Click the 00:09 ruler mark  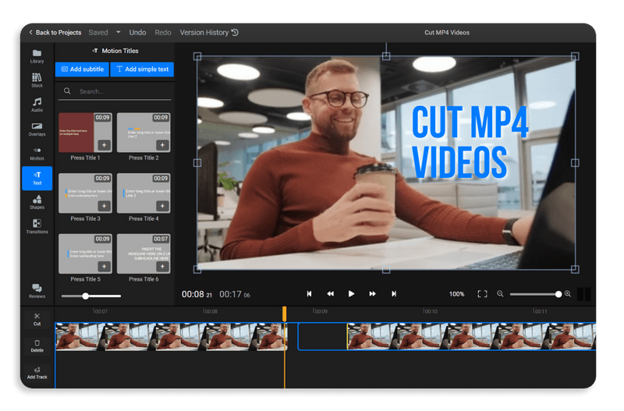click(321, 311)
